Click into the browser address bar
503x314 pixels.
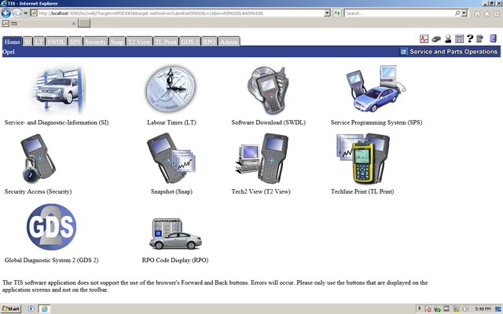pos(182,13)
